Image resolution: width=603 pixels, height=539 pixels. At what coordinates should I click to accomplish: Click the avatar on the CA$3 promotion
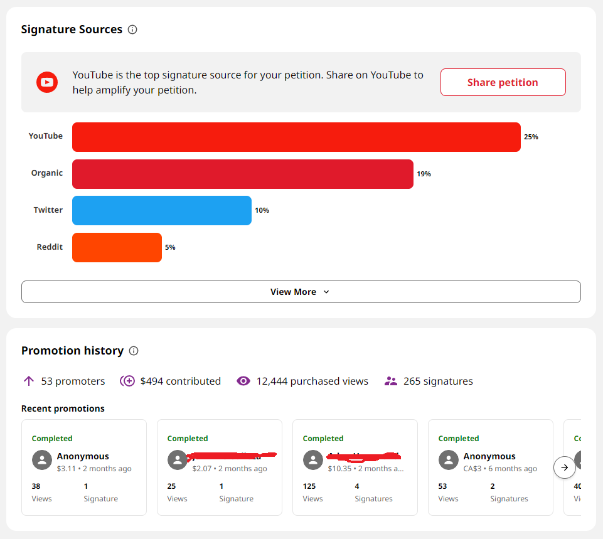point(449,460)
